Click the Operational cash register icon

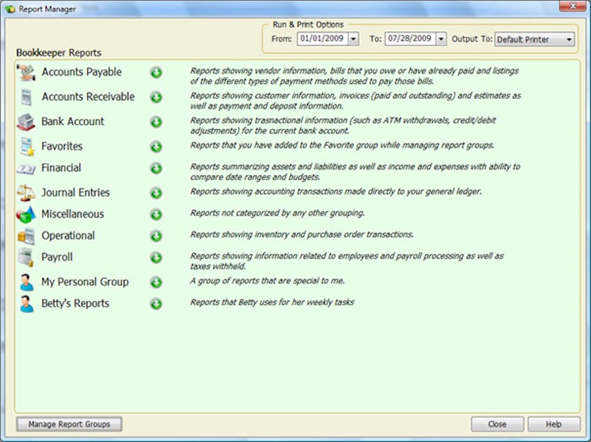click(x=26, y=235)
